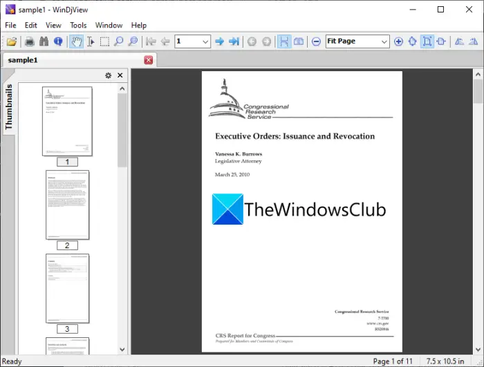This screenshot has height=367, width=484.
Task: Click the page 2 number label
Action: [x=67, y=245]
